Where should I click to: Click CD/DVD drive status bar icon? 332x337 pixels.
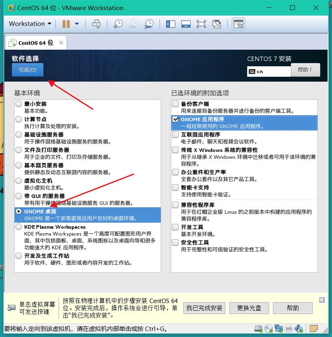click(269, 329)
